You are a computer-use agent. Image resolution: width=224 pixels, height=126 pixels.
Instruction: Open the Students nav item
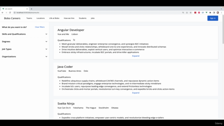[x=83, y=18]
